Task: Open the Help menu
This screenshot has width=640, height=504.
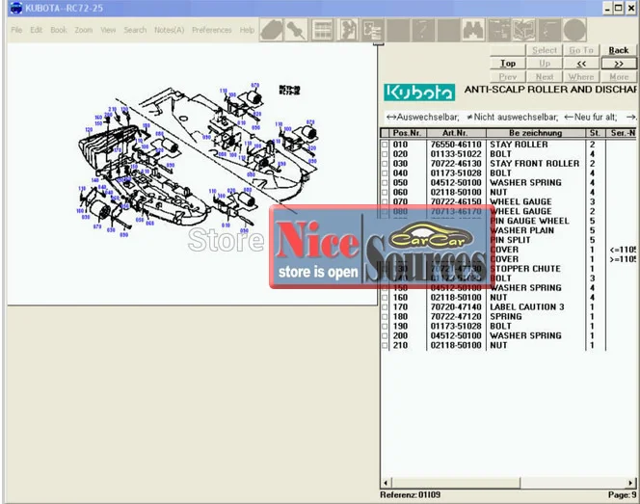Action: [x=247, y=30]
